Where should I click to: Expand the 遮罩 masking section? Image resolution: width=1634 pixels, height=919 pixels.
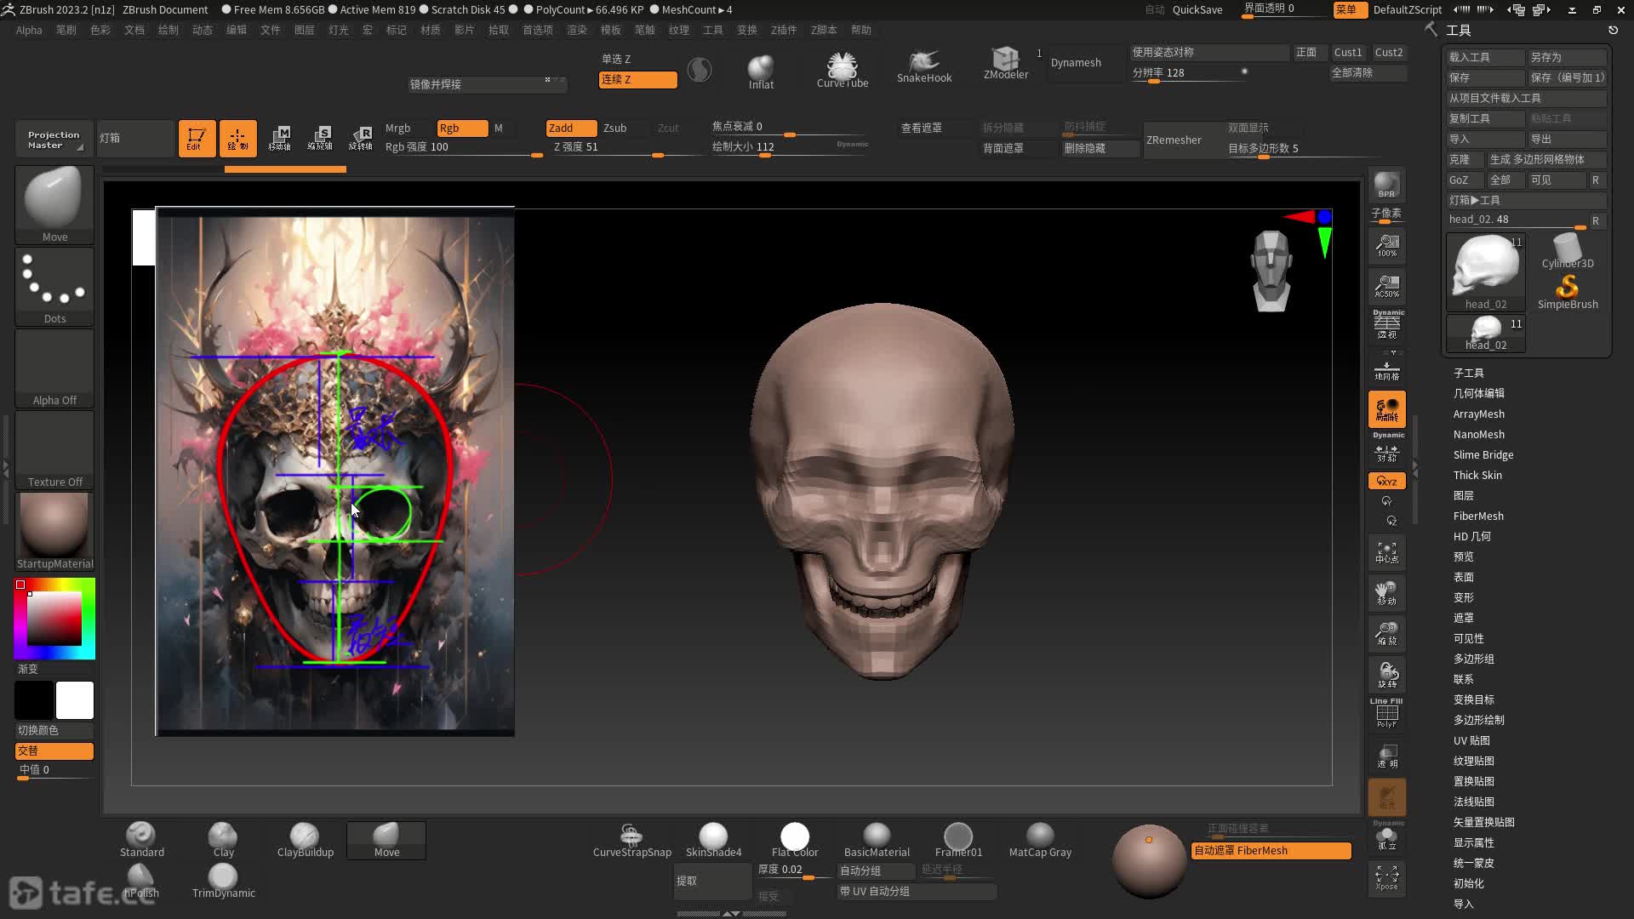(1463, 619)
